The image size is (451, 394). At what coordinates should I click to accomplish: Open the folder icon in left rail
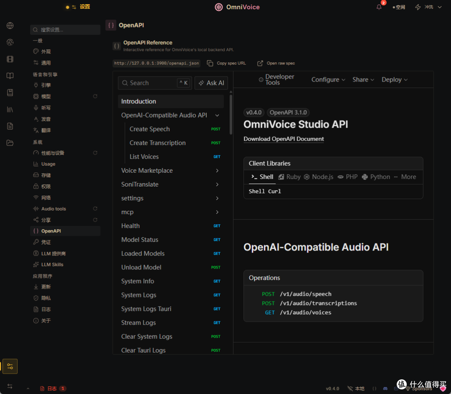pyautogui.click(x=10, y=143)
